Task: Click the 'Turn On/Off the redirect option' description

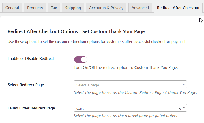Action: 126,68
